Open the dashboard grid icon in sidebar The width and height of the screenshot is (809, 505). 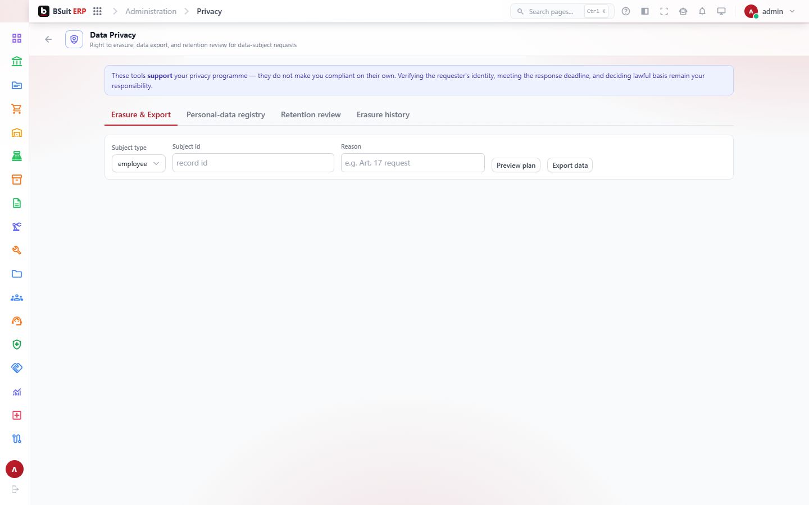click(x=17, y=38)
